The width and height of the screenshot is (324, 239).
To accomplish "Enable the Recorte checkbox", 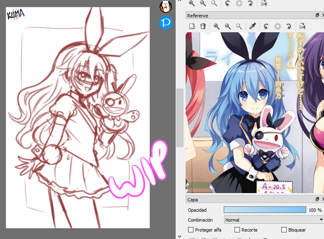I will coord(237,229).
